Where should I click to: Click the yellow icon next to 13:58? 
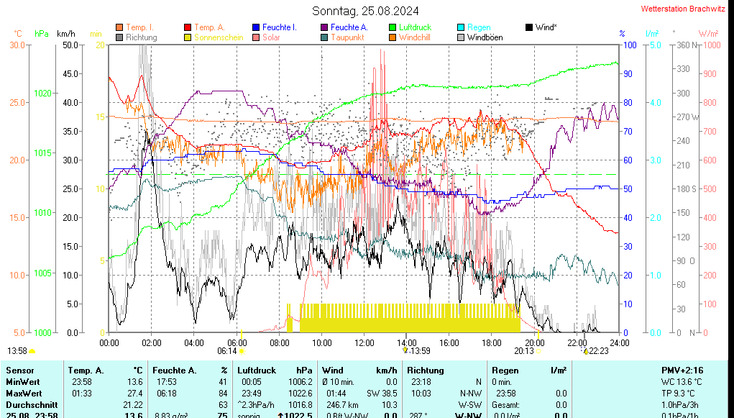tap(32, 351)
